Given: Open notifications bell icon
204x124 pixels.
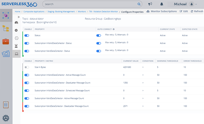Looking at the screenshot, I should tap(162, 4).
